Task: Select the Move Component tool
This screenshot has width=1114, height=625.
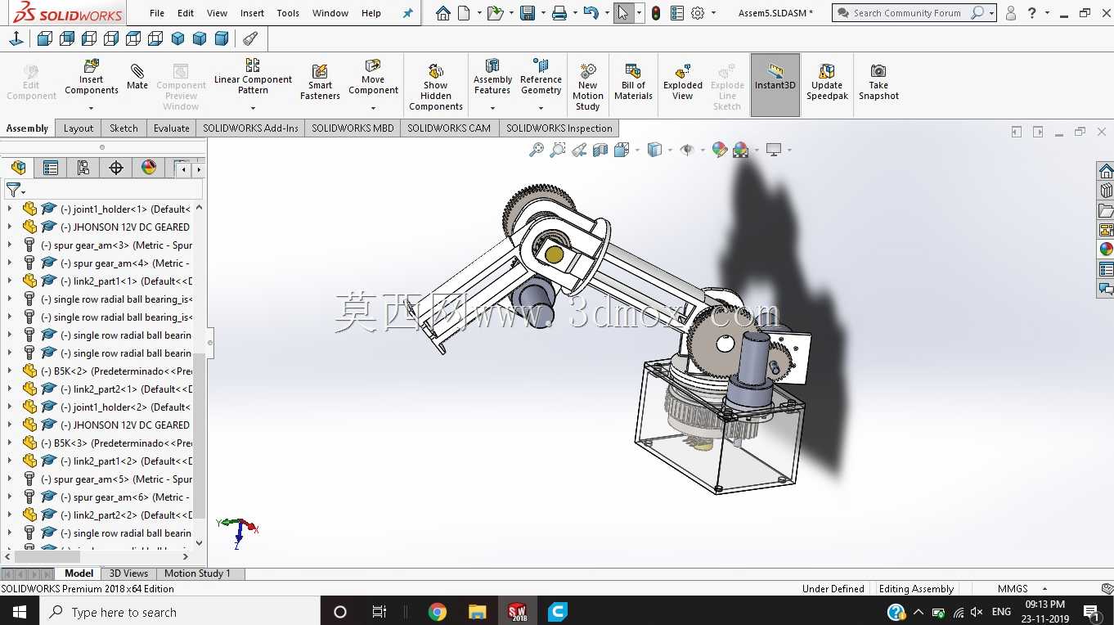Action: pyautogui.click(x=373, y=77)
